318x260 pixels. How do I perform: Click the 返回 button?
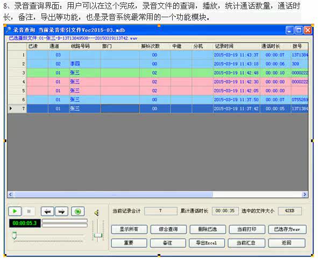tap(287, 243)
